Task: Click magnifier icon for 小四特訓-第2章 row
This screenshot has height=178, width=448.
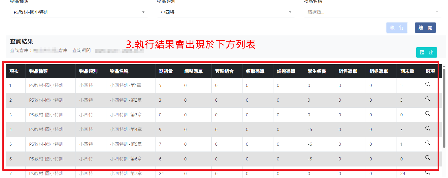Action: (x=428, y=99)
